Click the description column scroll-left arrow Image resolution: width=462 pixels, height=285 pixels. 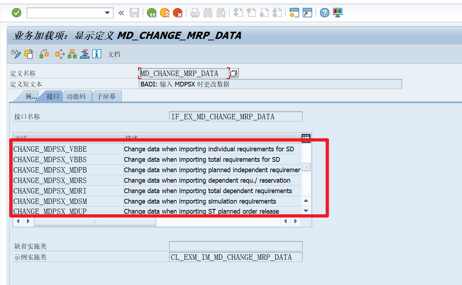coord(286,222)
